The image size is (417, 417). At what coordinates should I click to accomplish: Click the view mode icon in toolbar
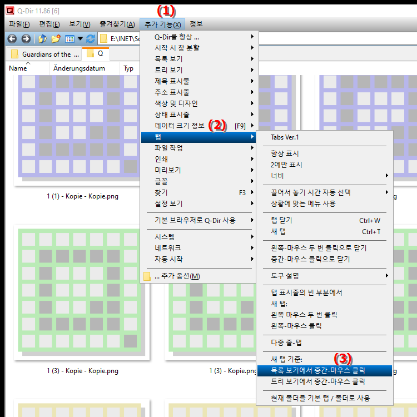(x=69, y=39)
